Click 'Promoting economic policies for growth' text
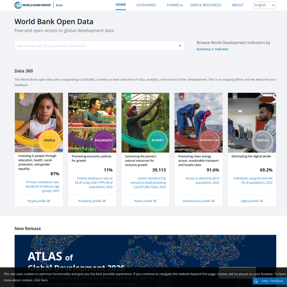This screenshot has height=287, width=287. click(x=92, y=158)
